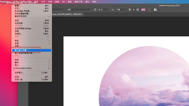Choose 关闭全部 in the File menu
Screen dimensions: 189x106
click(32, 23)
